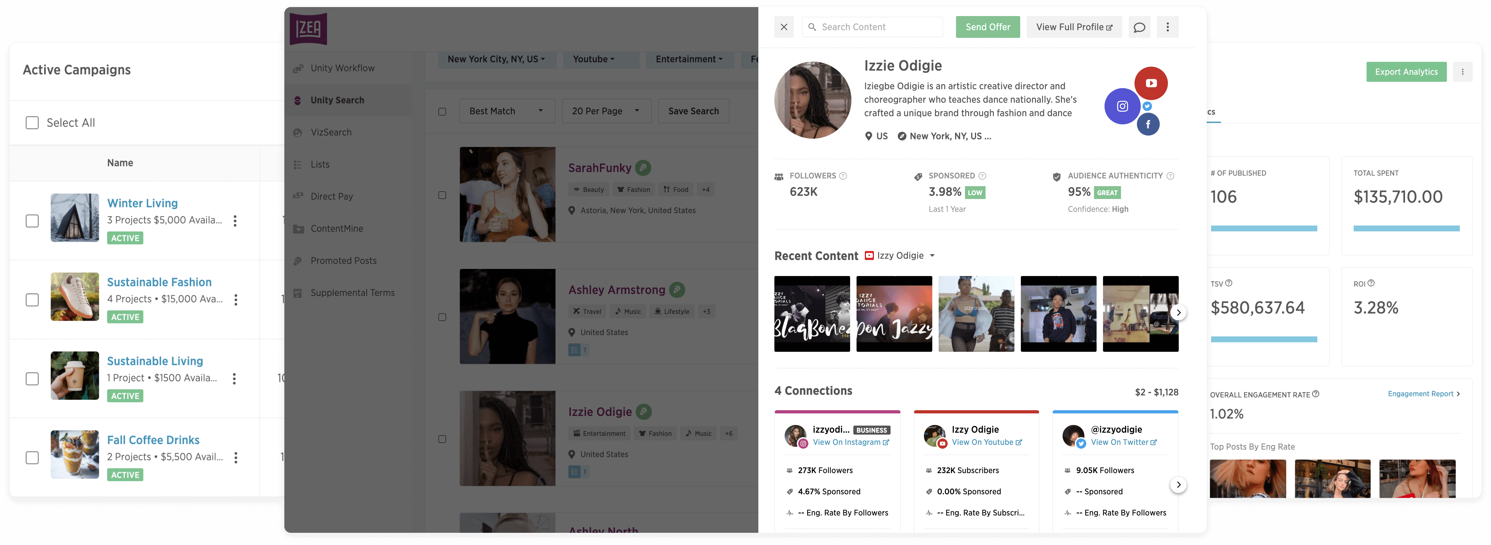Select Unity Search in the sidebar
This screenshot has height=545, width=1491.
coord(337,100)
